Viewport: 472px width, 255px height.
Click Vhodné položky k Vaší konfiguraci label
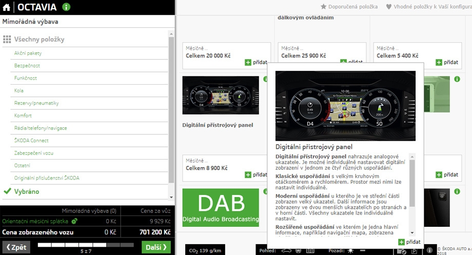(432, 7)
